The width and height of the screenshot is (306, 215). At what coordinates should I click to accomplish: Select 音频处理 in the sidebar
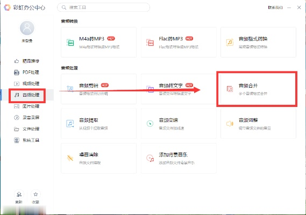27,95
